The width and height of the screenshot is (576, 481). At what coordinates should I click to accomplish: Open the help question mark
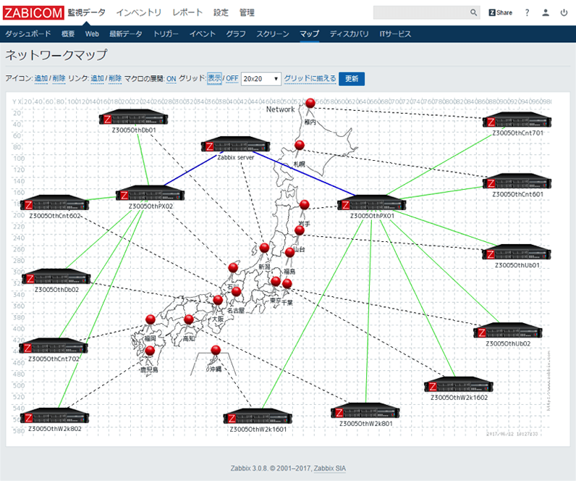point(527,12)
